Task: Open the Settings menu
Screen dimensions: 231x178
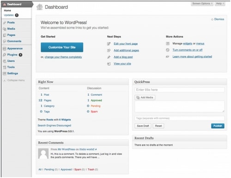Action: [x=12, y=73]
